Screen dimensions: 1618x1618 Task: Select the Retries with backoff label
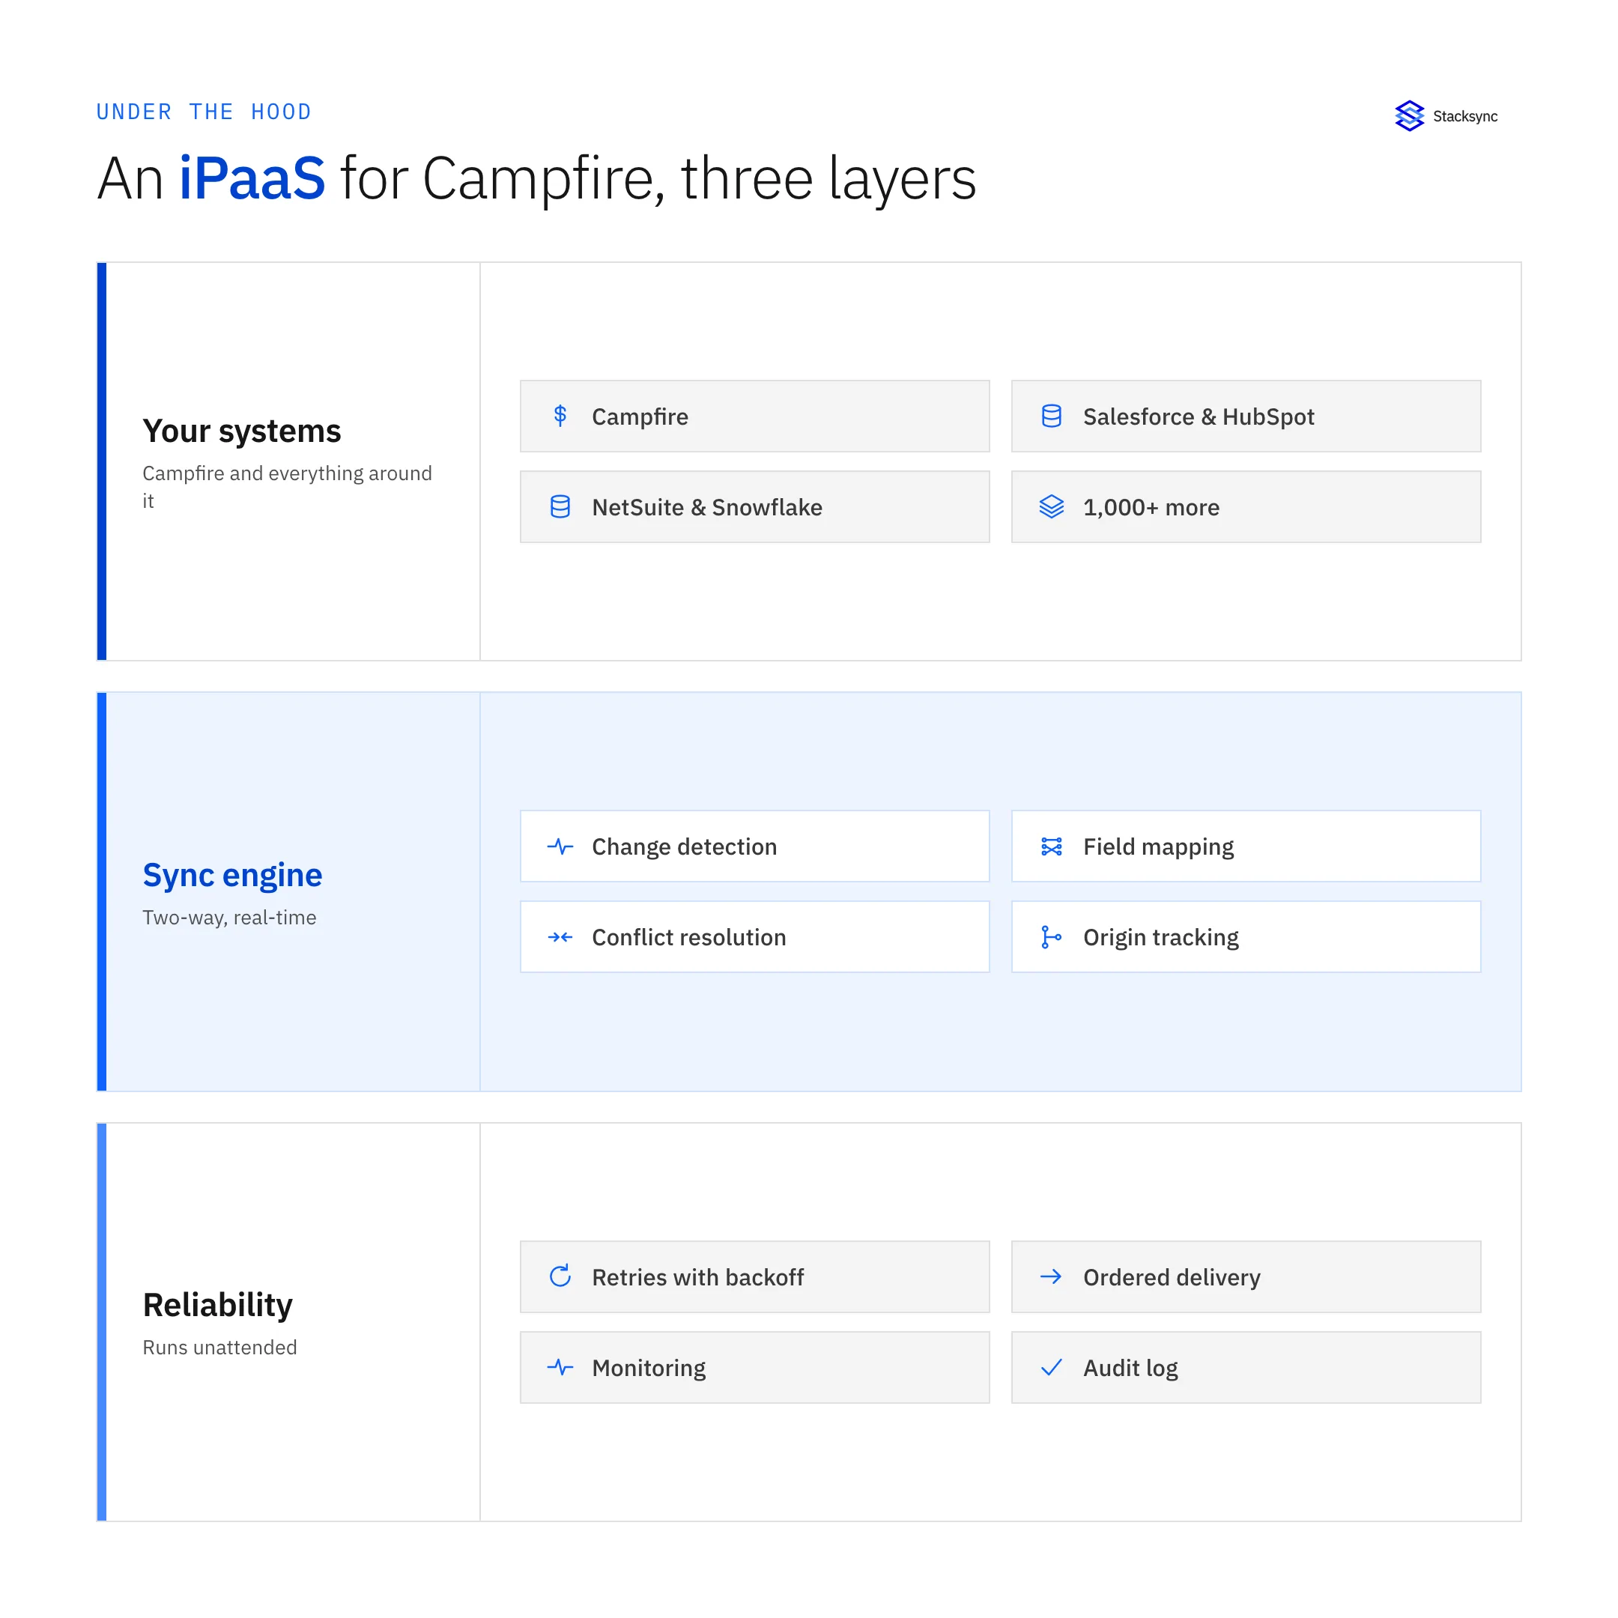[x=697, y=1276]
